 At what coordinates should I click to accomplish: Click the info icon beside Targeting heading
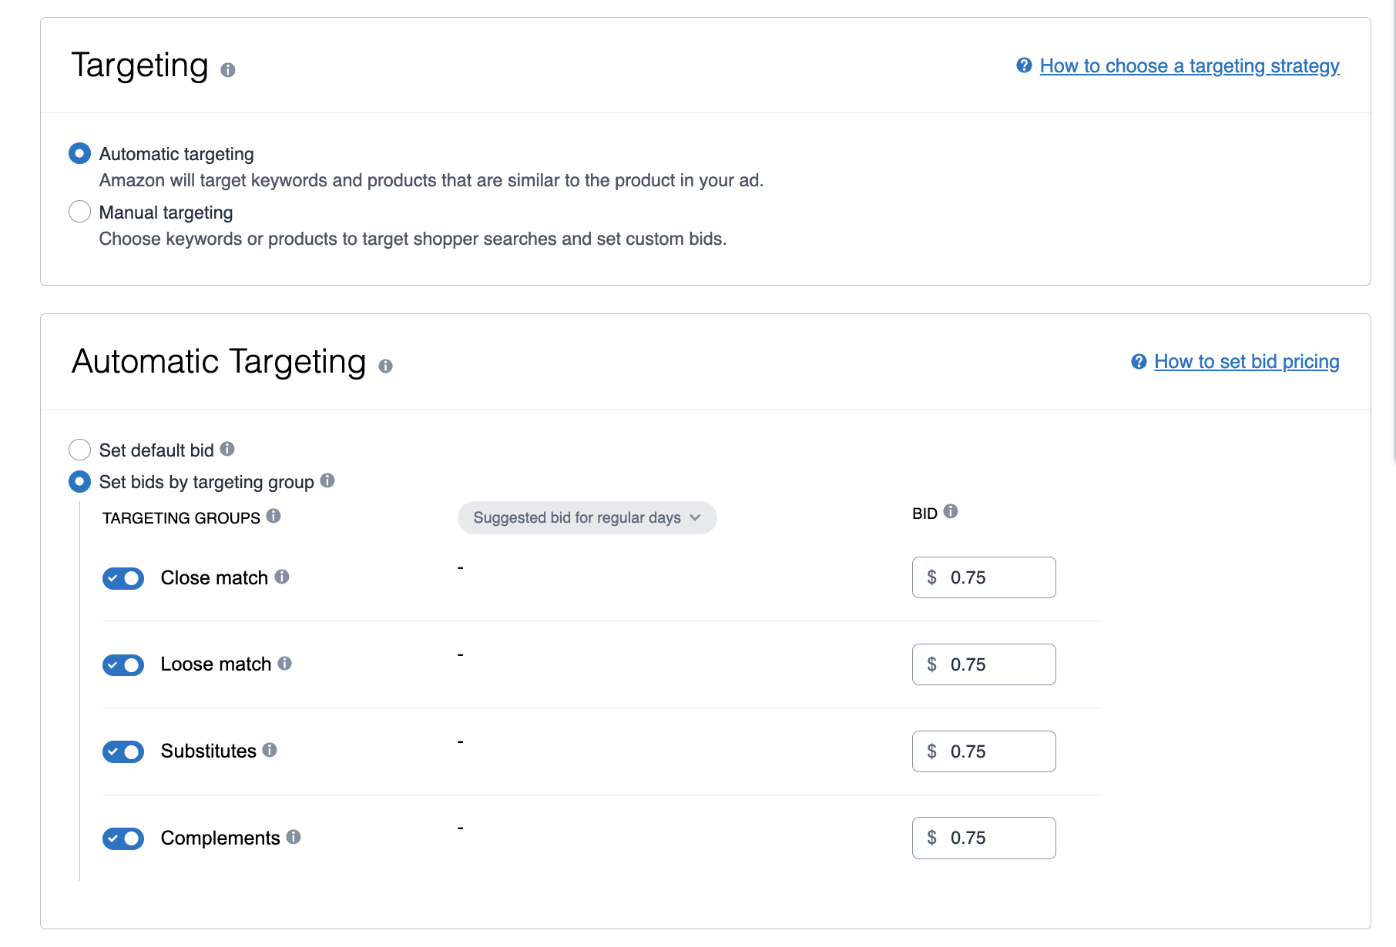[227, 70]
